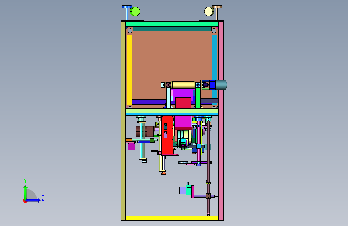Select the grey-teal motor protruding from the right column

click(x=221, y=85)
